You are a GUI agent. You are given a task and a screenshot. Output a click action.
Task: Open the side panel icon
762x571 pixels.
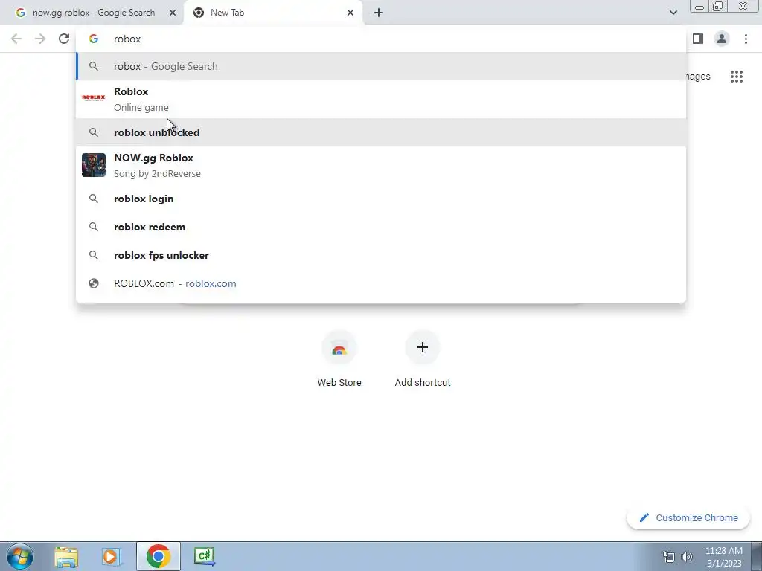(x=698, y=39)
